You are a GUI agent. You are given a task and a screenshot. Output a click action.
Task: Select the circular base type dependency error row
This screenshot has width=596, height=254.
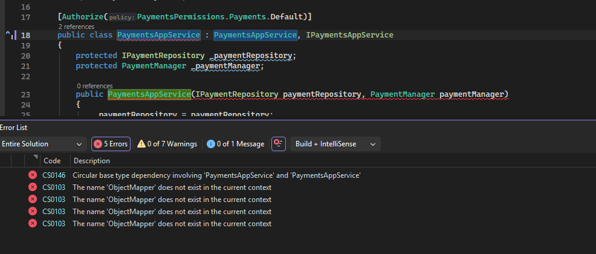(216, 175)
